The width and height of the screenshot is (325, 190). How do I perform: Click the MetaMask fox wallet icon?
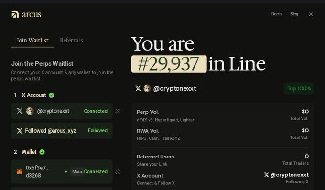tap(19, 171)
